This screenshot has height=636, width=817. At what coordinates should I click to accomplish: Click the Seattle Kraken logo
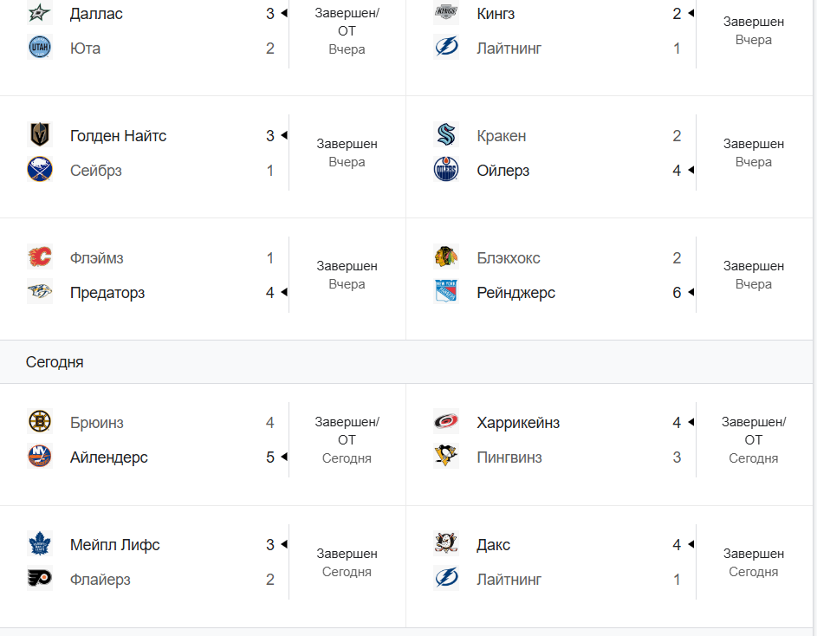click(446, 135)
